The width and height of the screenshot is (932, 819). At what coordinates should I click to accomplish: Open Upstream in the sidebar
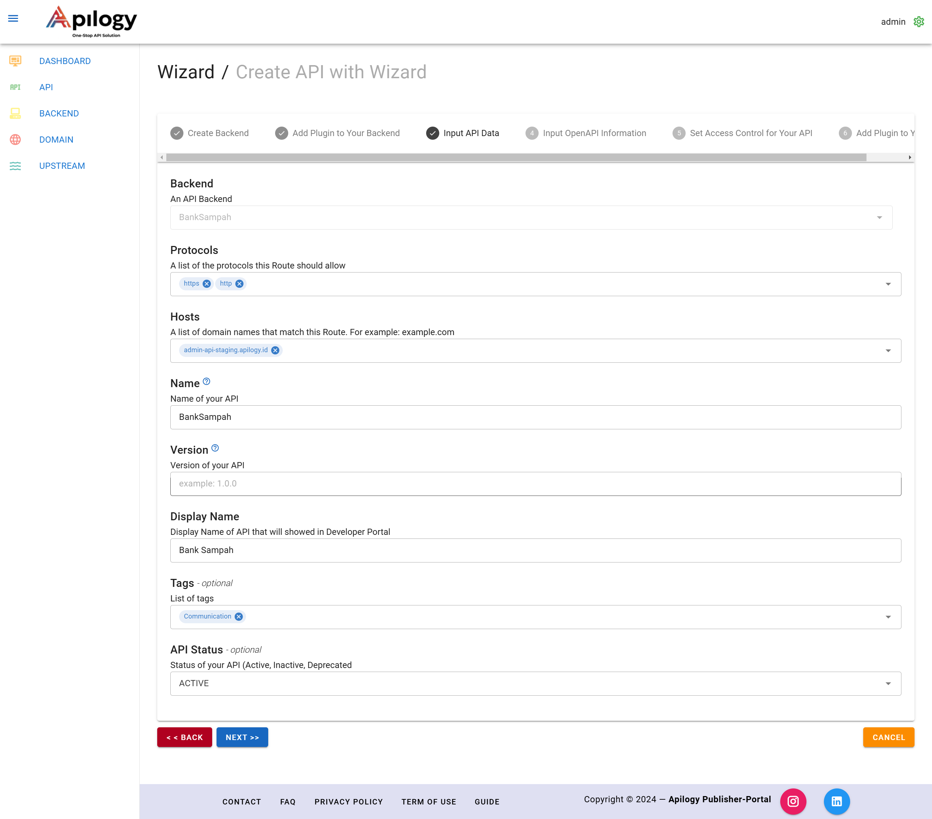[62, 166]
